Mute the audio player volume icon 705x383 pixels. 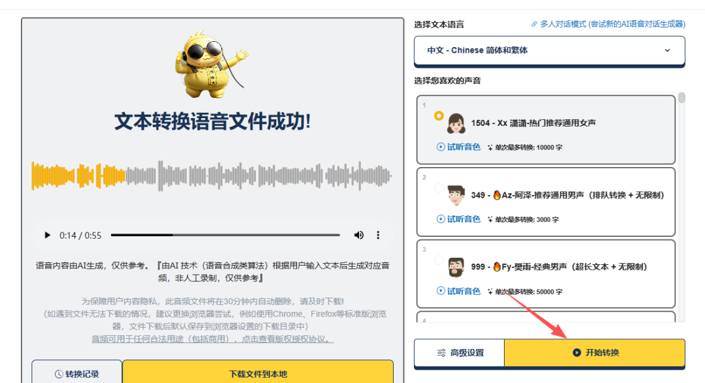[x=359, y=235]
